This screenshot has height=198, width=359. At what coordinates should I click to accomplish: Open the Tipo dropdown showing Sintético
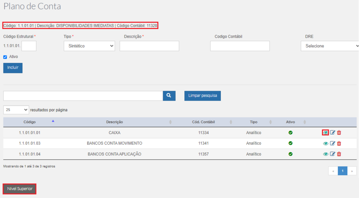pyautogui.click(x=89, y=46)
